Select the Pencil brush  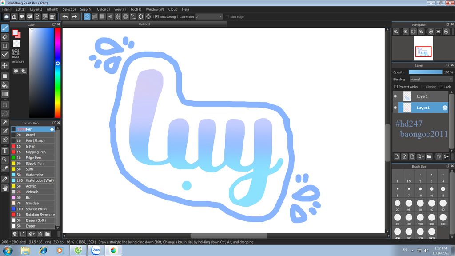point(33,135)
